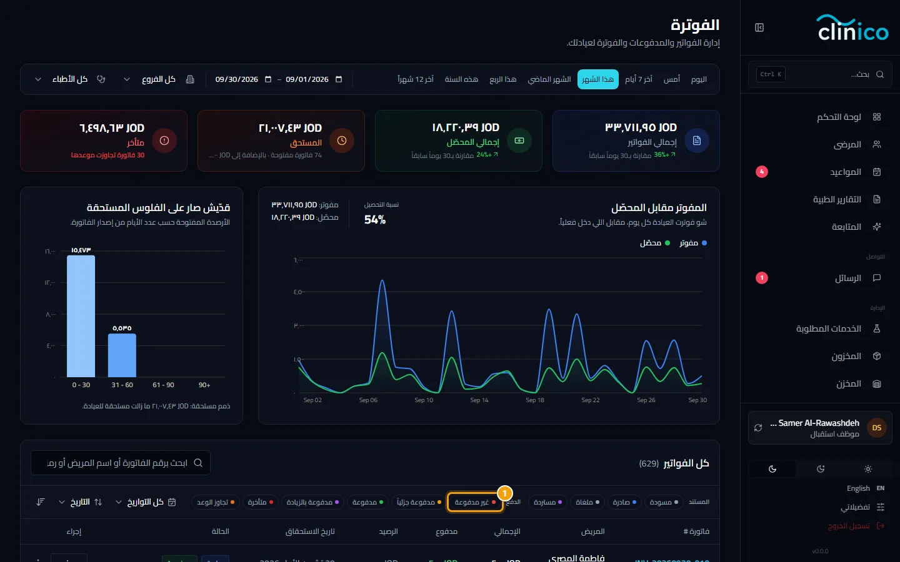Open لوحة التحكم in the sidebar menu
The width and height of the screenshot is (900, 562).
coord(820,117)
